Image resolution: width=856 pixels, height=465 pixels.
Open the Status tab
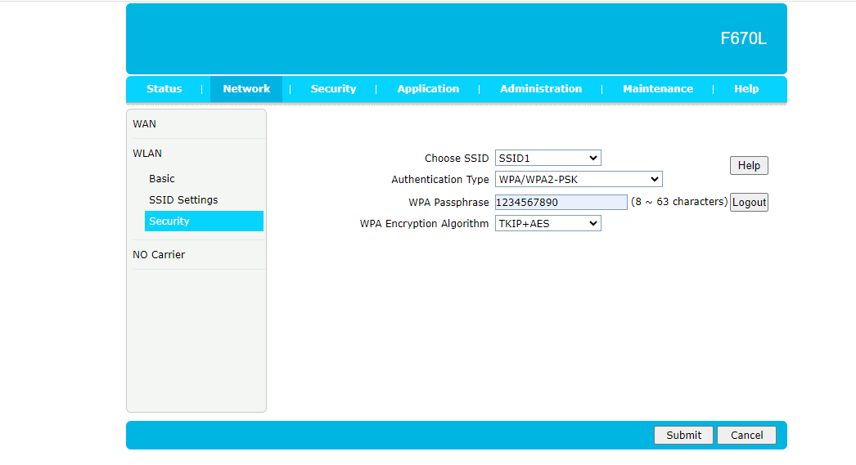click(x=164, y=89)
